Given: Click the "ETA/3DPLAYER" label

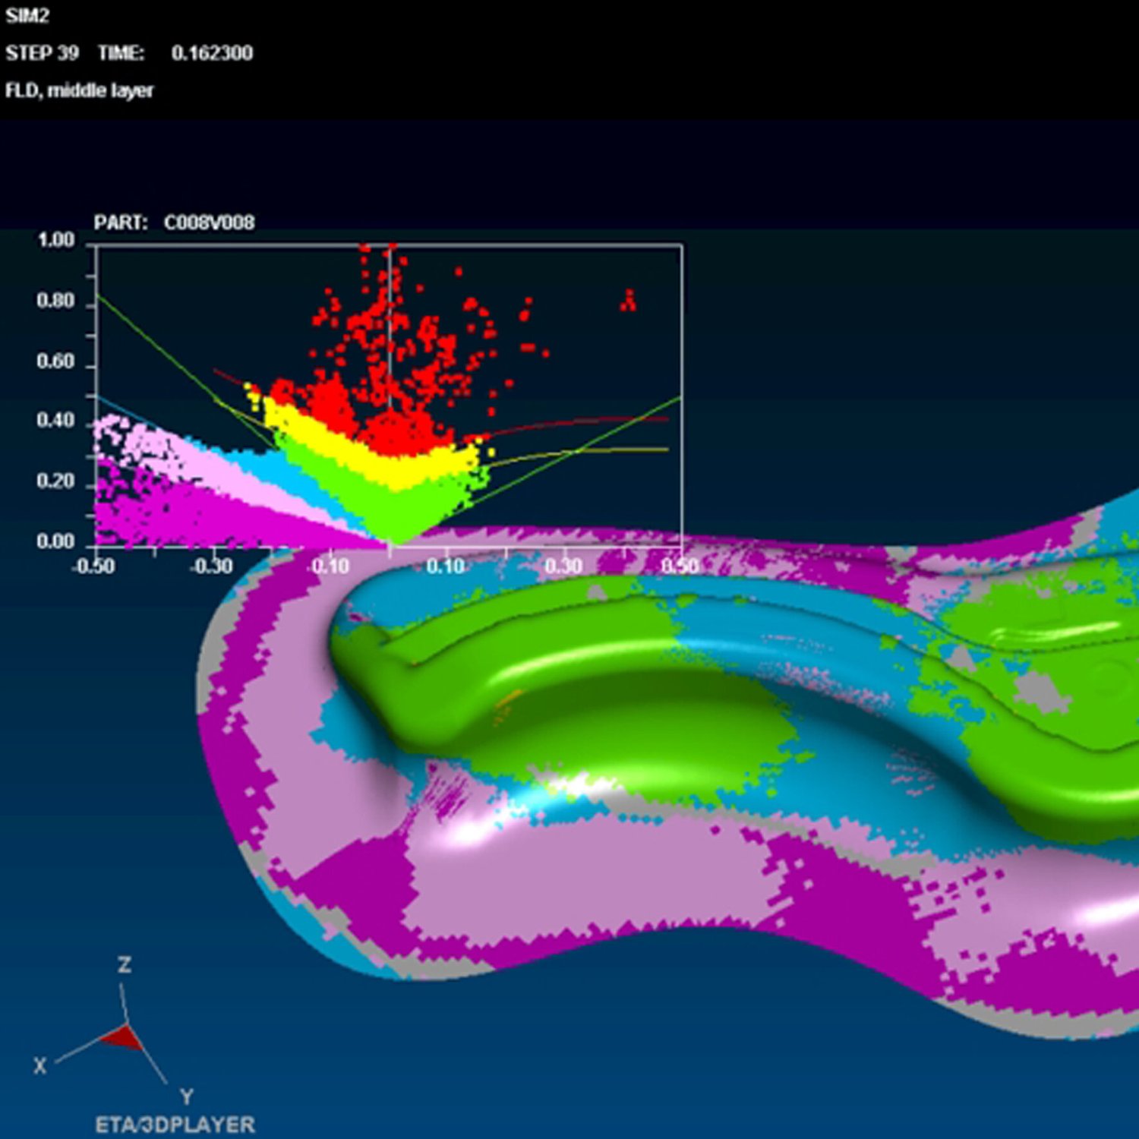Looking at the screenshot, I should tap(175, 1125).
